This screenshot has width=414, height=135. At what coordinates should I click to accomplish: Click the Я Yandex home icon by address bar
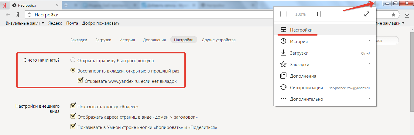(x=18, y=15)
